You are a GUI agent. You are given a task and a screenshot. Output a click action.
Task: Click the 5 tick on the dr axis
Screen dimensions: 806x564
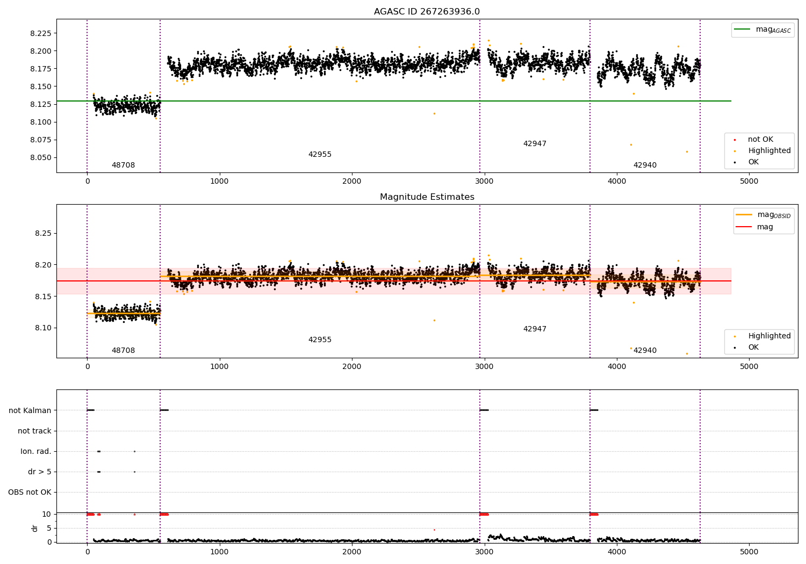pyautogui.click(x=49, y=528)
